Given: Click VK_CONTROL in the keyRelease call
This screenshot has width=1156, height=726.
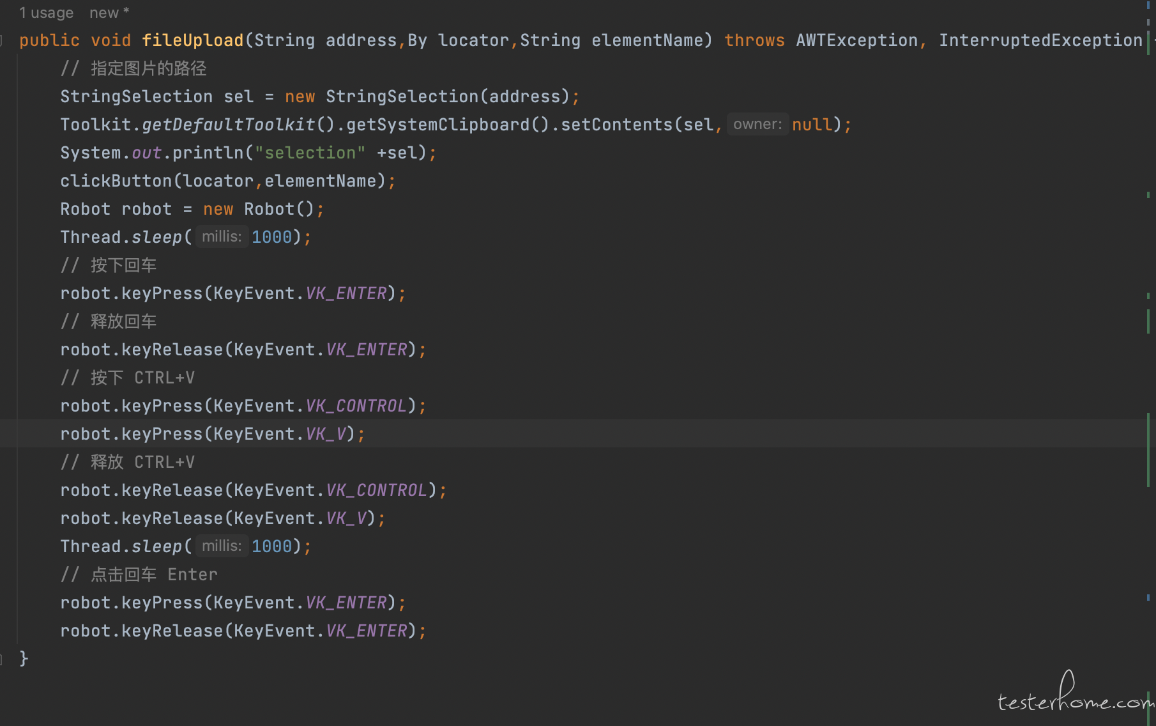Looking at the screenshot, I should 376,490.
